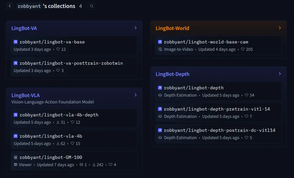Open the collections search icon
294x178 pixels.
[x=92, y=6]
